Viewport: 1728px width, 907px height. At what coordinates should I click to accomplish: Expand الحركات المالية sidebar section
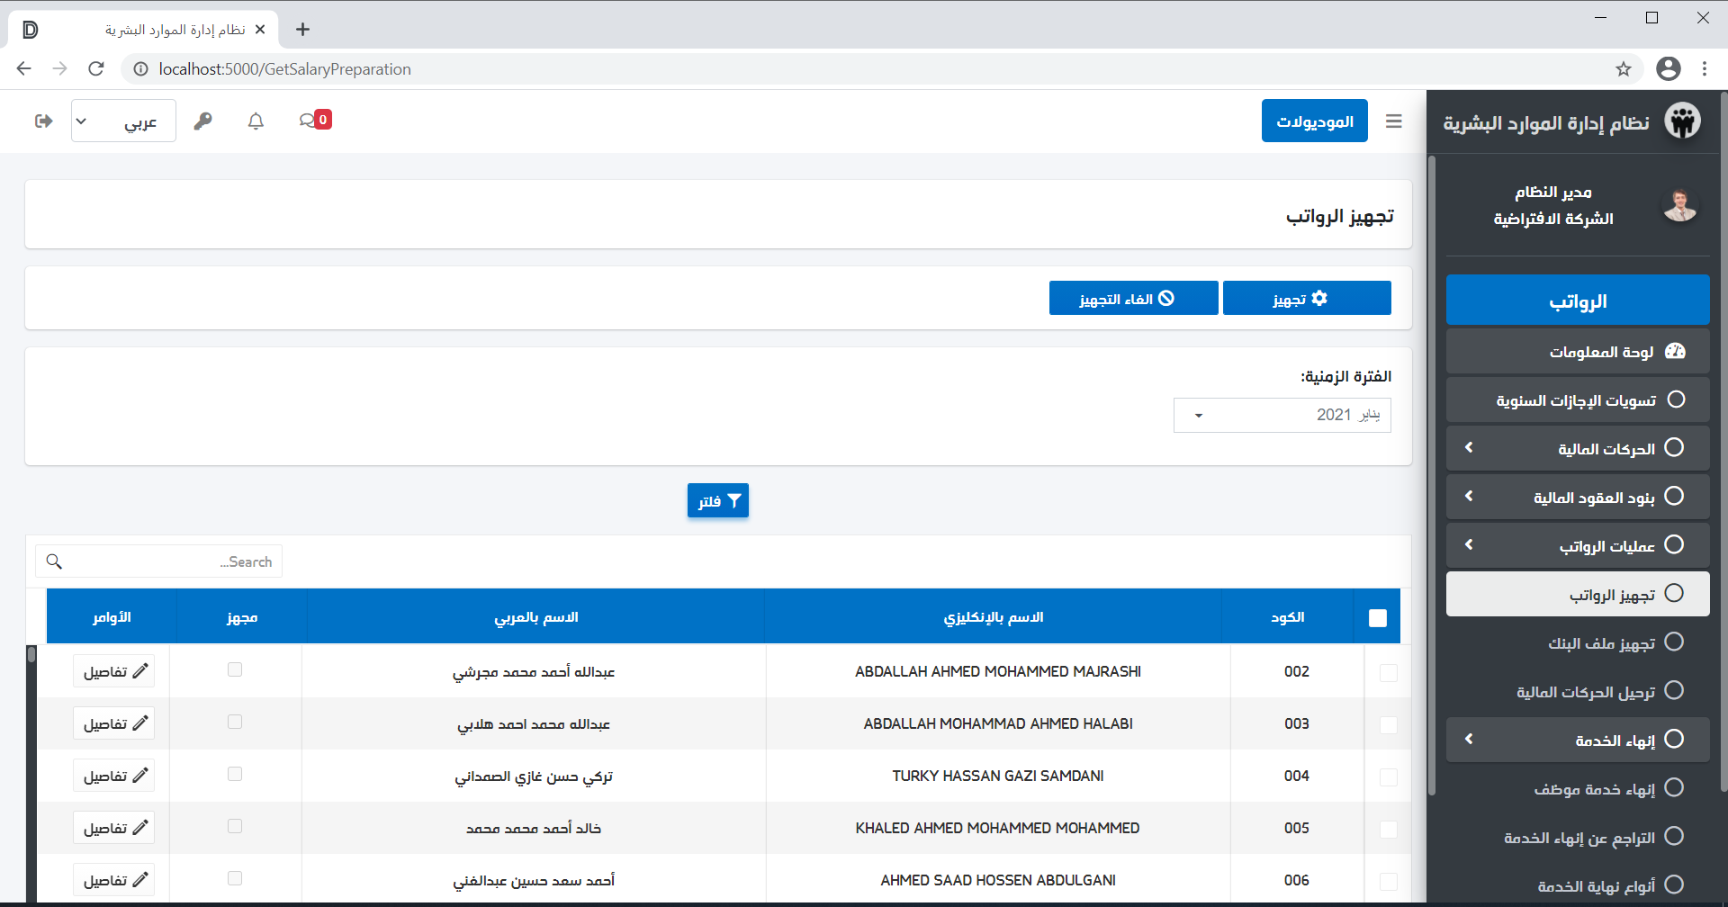1578,448
